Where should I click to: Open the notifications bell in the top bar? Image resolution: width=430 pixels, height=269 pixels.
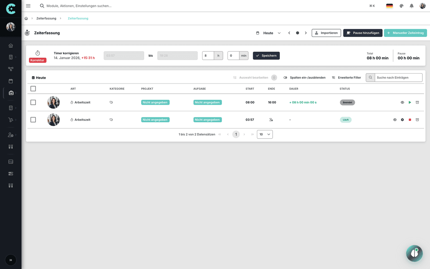[x=411, y=6]
